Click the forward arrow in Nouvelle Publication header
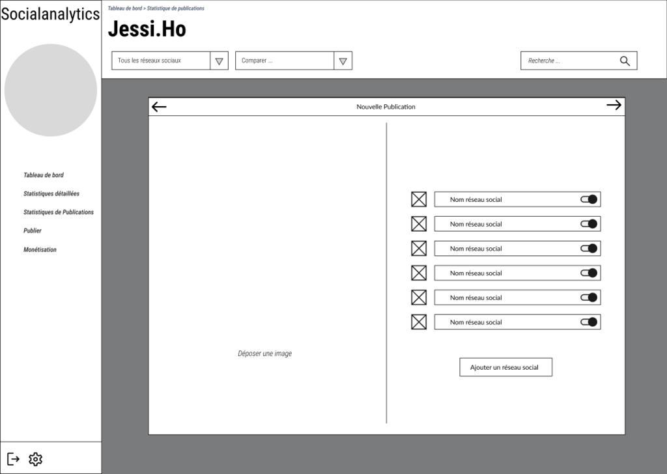This screenshot has height=474, width=667. 614,105
